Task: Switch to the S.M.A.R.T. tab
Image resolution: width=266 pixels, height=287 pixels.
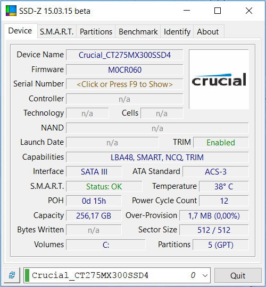Action: (57, 32)
